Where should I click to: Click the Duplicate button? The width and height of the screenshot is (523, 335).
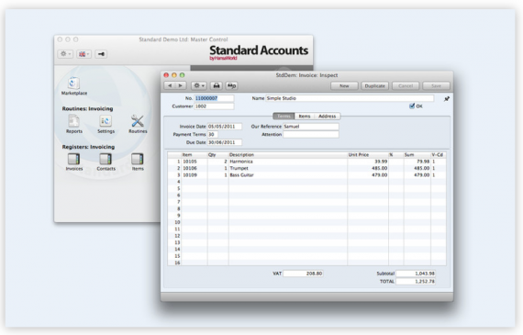coord(375,85)
